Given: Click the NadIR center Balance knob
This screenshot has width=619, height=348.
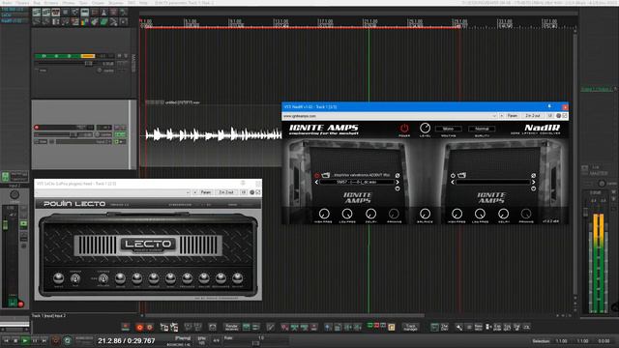Looking at the screenshot, I should coord(425,214).
